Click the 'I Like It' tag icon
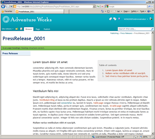 (110, 19)
